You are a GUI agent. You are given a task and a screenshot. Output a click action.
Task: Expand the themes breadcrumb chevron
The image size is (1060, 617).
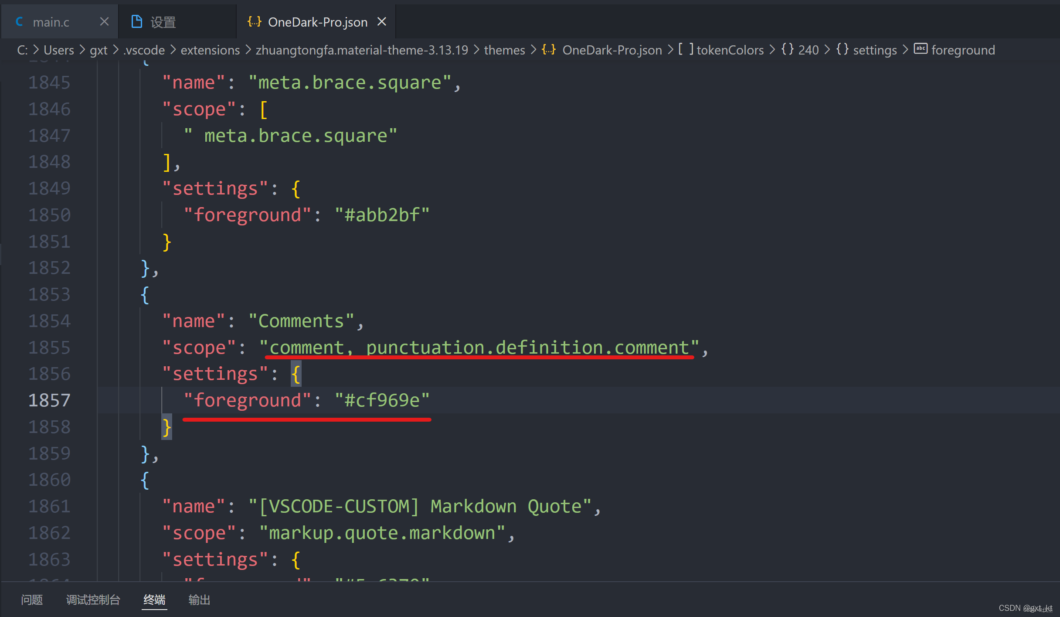click(x=533, y=50)
